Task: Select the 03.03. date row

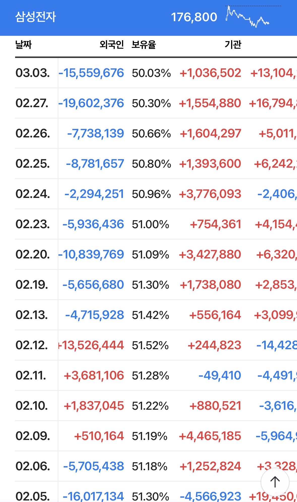Action: [x=32, y=73]
